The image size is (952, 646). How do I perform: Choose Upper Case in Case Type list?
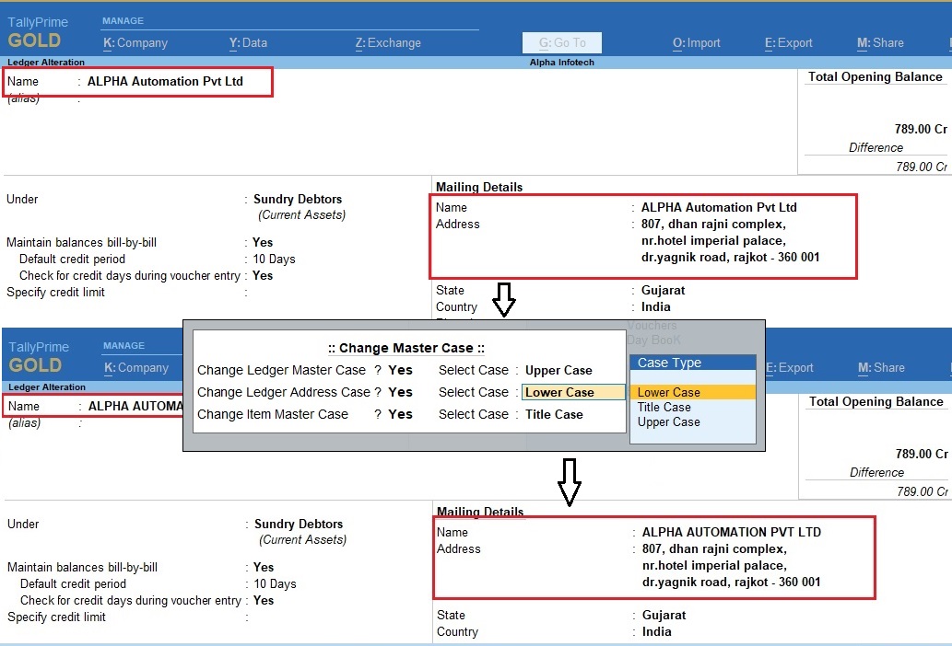pyautogui.click(x=668, y=421)
